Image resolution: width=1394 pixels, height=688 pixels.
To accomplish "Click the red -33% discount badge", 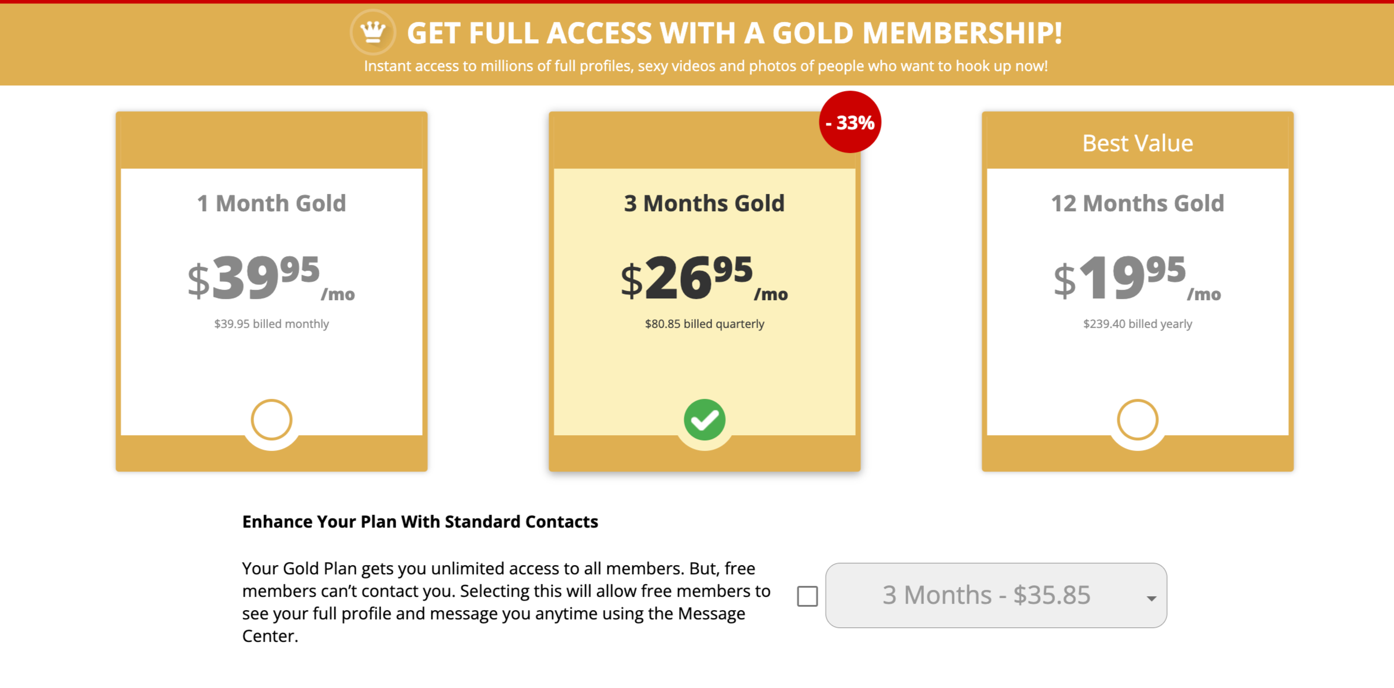I will (850, 122).
